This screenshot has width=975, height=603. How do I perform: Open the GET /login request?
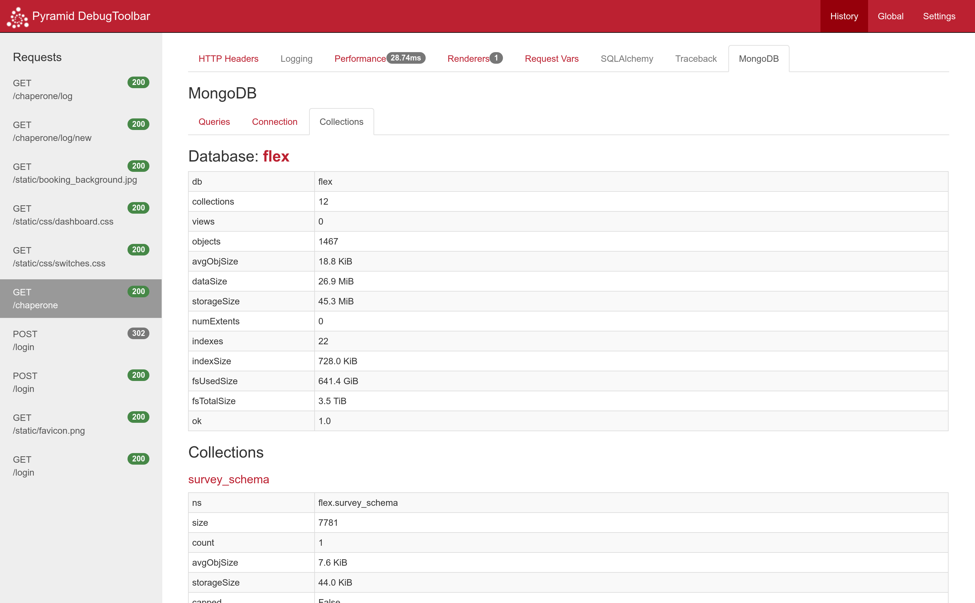tap(81, 466)
